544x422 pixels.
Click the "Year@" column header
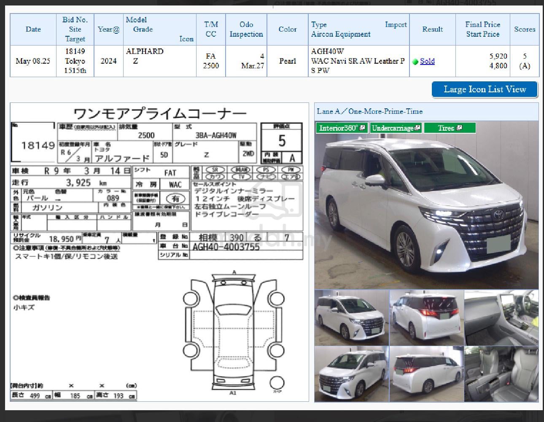[x=108, y=30]
